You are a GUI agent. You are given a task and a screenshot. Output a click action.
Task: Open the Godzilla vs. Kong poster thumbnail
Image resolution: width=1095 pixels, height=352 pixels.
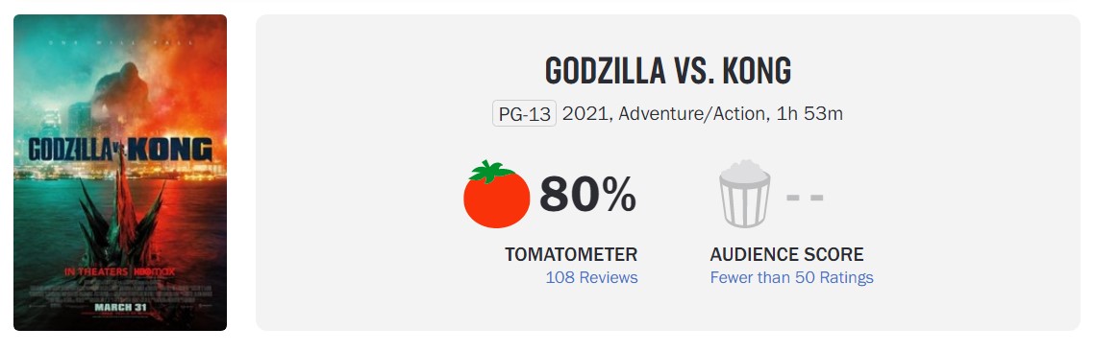coord(120,173)
